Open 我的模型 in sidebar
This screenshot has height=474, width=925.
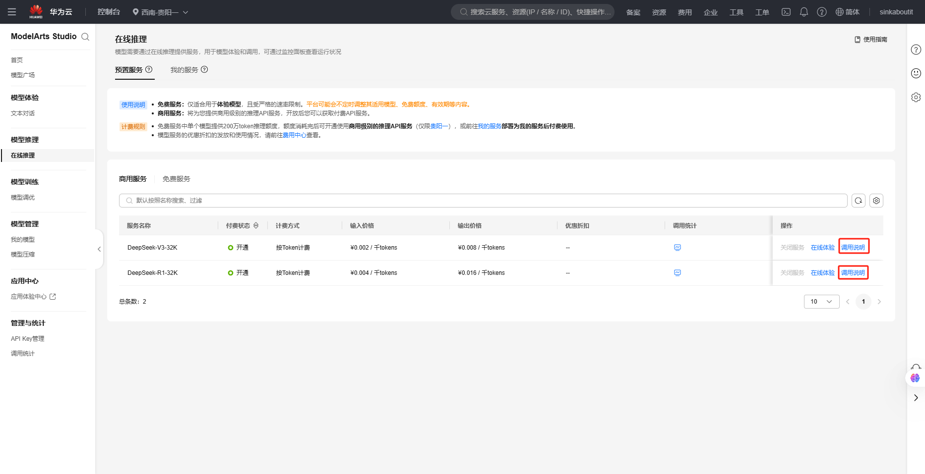point(23,240)
